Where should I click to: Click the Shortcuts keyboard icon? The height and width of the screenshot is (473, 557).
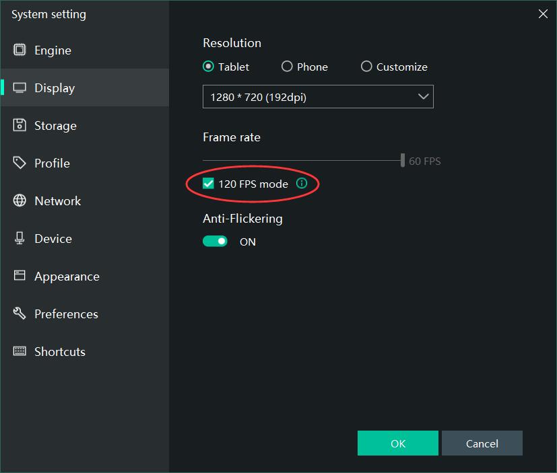point(20,352)
